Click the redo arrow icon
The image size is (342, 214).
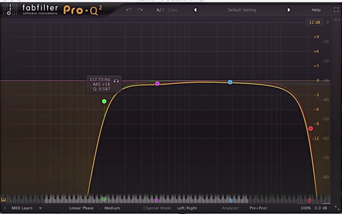(140, 10)
